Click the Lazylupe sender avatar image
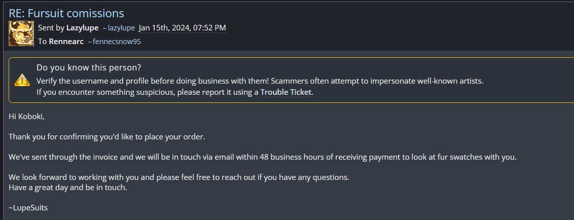The image size is (574, 220). click(21, 34)
